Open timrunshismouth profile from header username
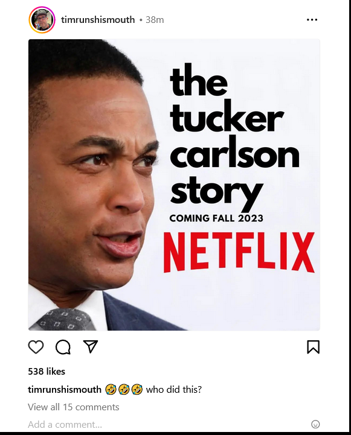Viewport: 351px width, 435px height. [98, 20]
